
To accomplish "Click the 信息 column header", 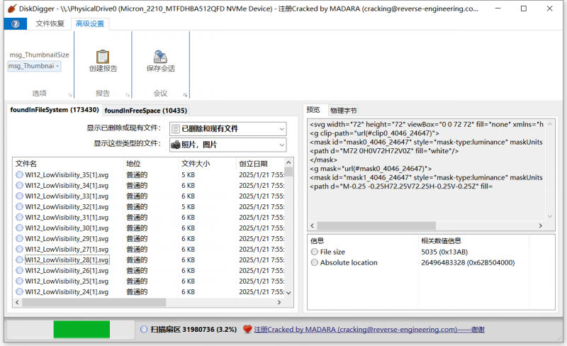I will [x=364, y=240].
